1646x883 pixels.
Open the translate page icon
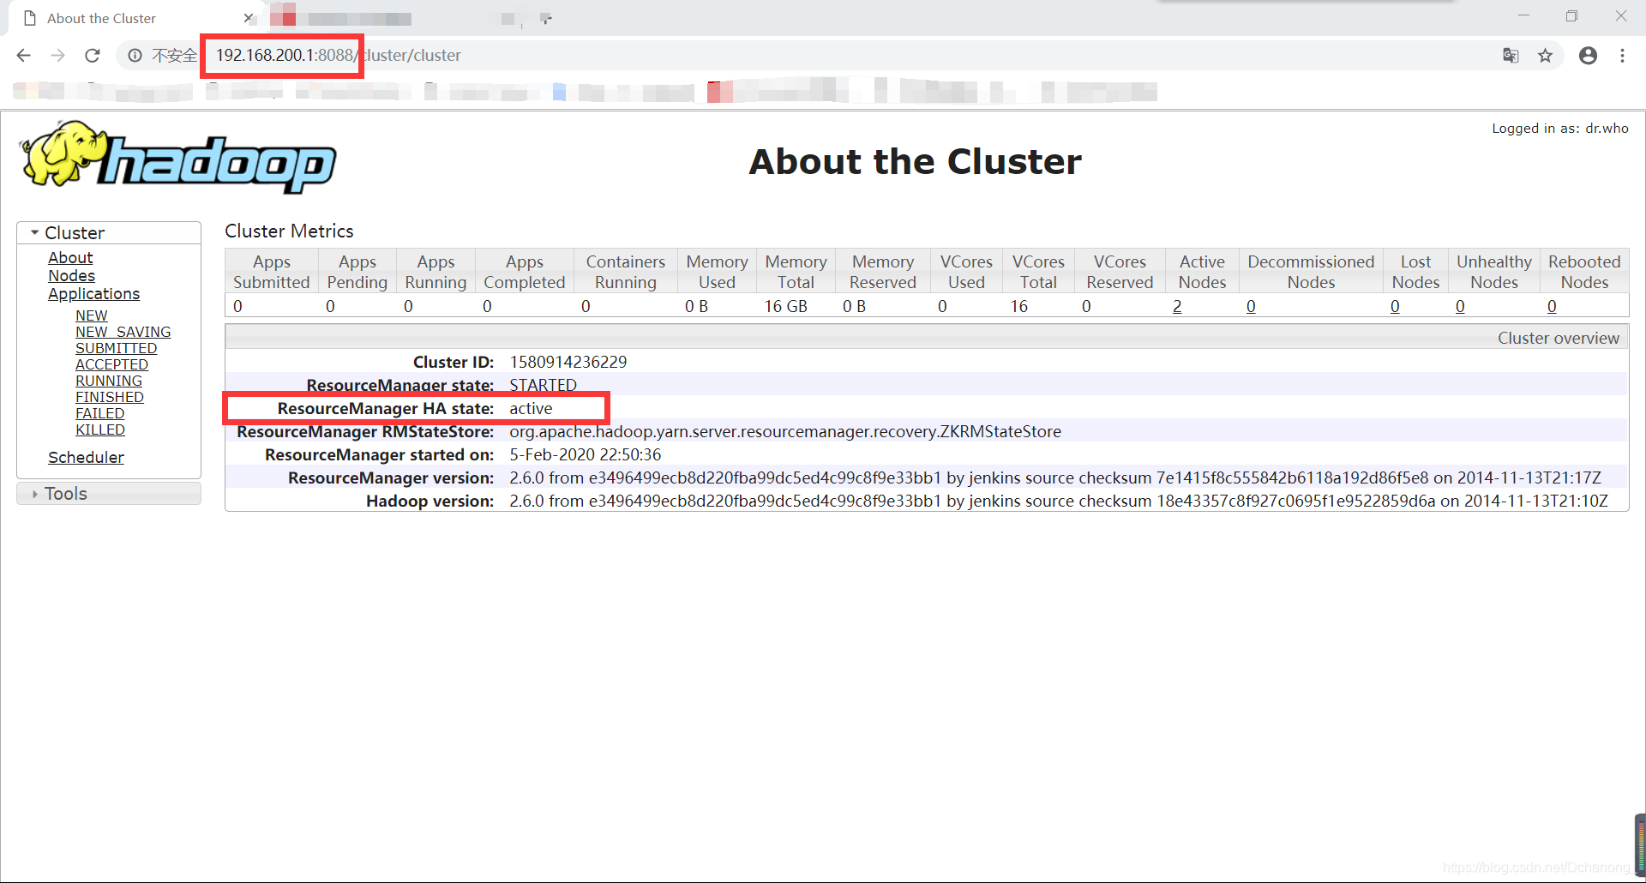(x=1511, y=56)
